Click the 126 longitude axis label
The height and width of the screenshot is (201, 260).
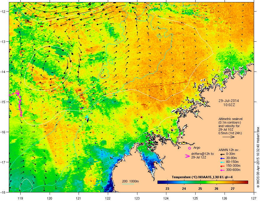tap(225, 198)
